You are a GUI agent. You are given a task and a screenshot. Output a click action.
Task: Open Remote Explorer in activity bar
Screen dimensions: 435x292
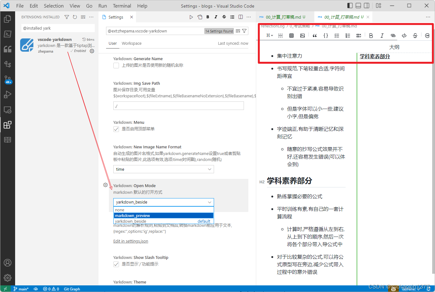(x=8, y=110)
